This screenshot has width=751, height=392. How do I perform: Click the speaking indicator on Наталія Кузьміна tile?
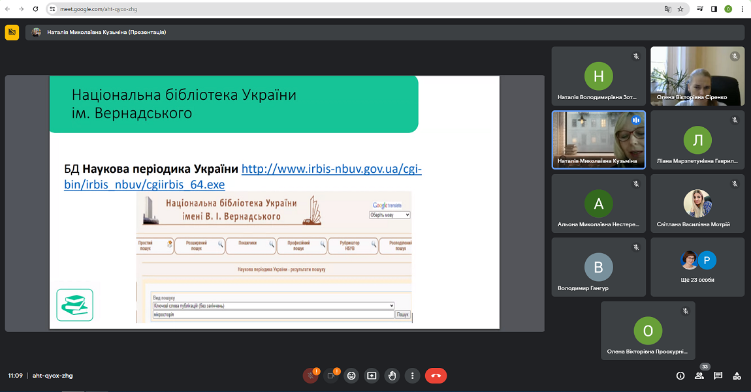click(x=636, y=120)
